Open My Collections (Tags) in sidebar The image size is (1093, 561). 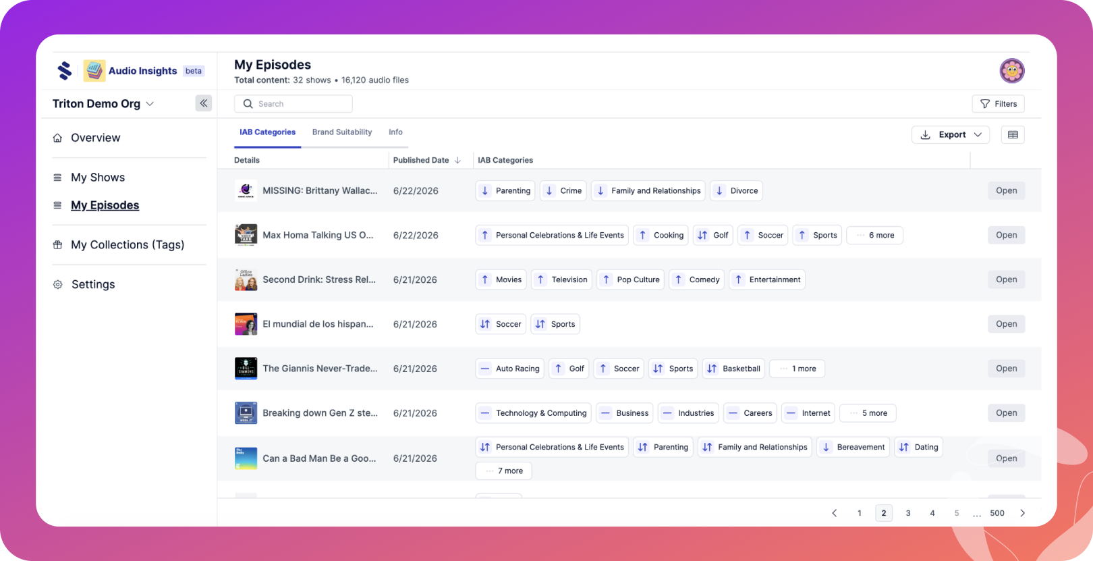[128, 244]
